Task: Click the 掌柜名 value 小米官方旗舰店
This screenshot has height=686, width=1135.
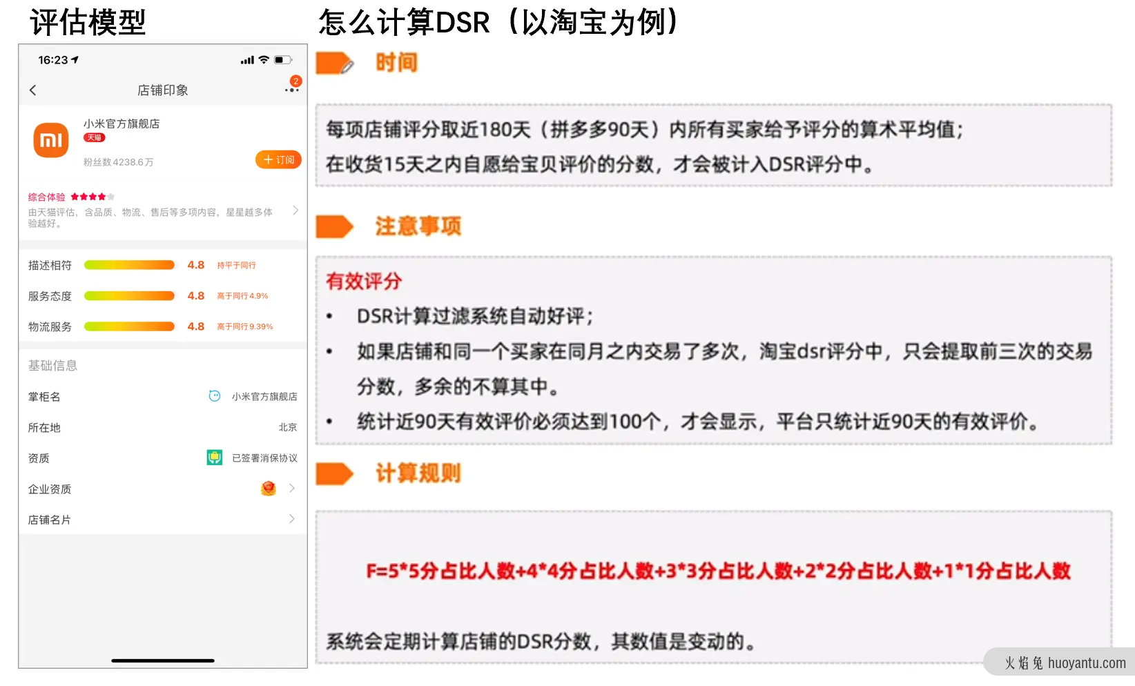Action: point(264,397)
